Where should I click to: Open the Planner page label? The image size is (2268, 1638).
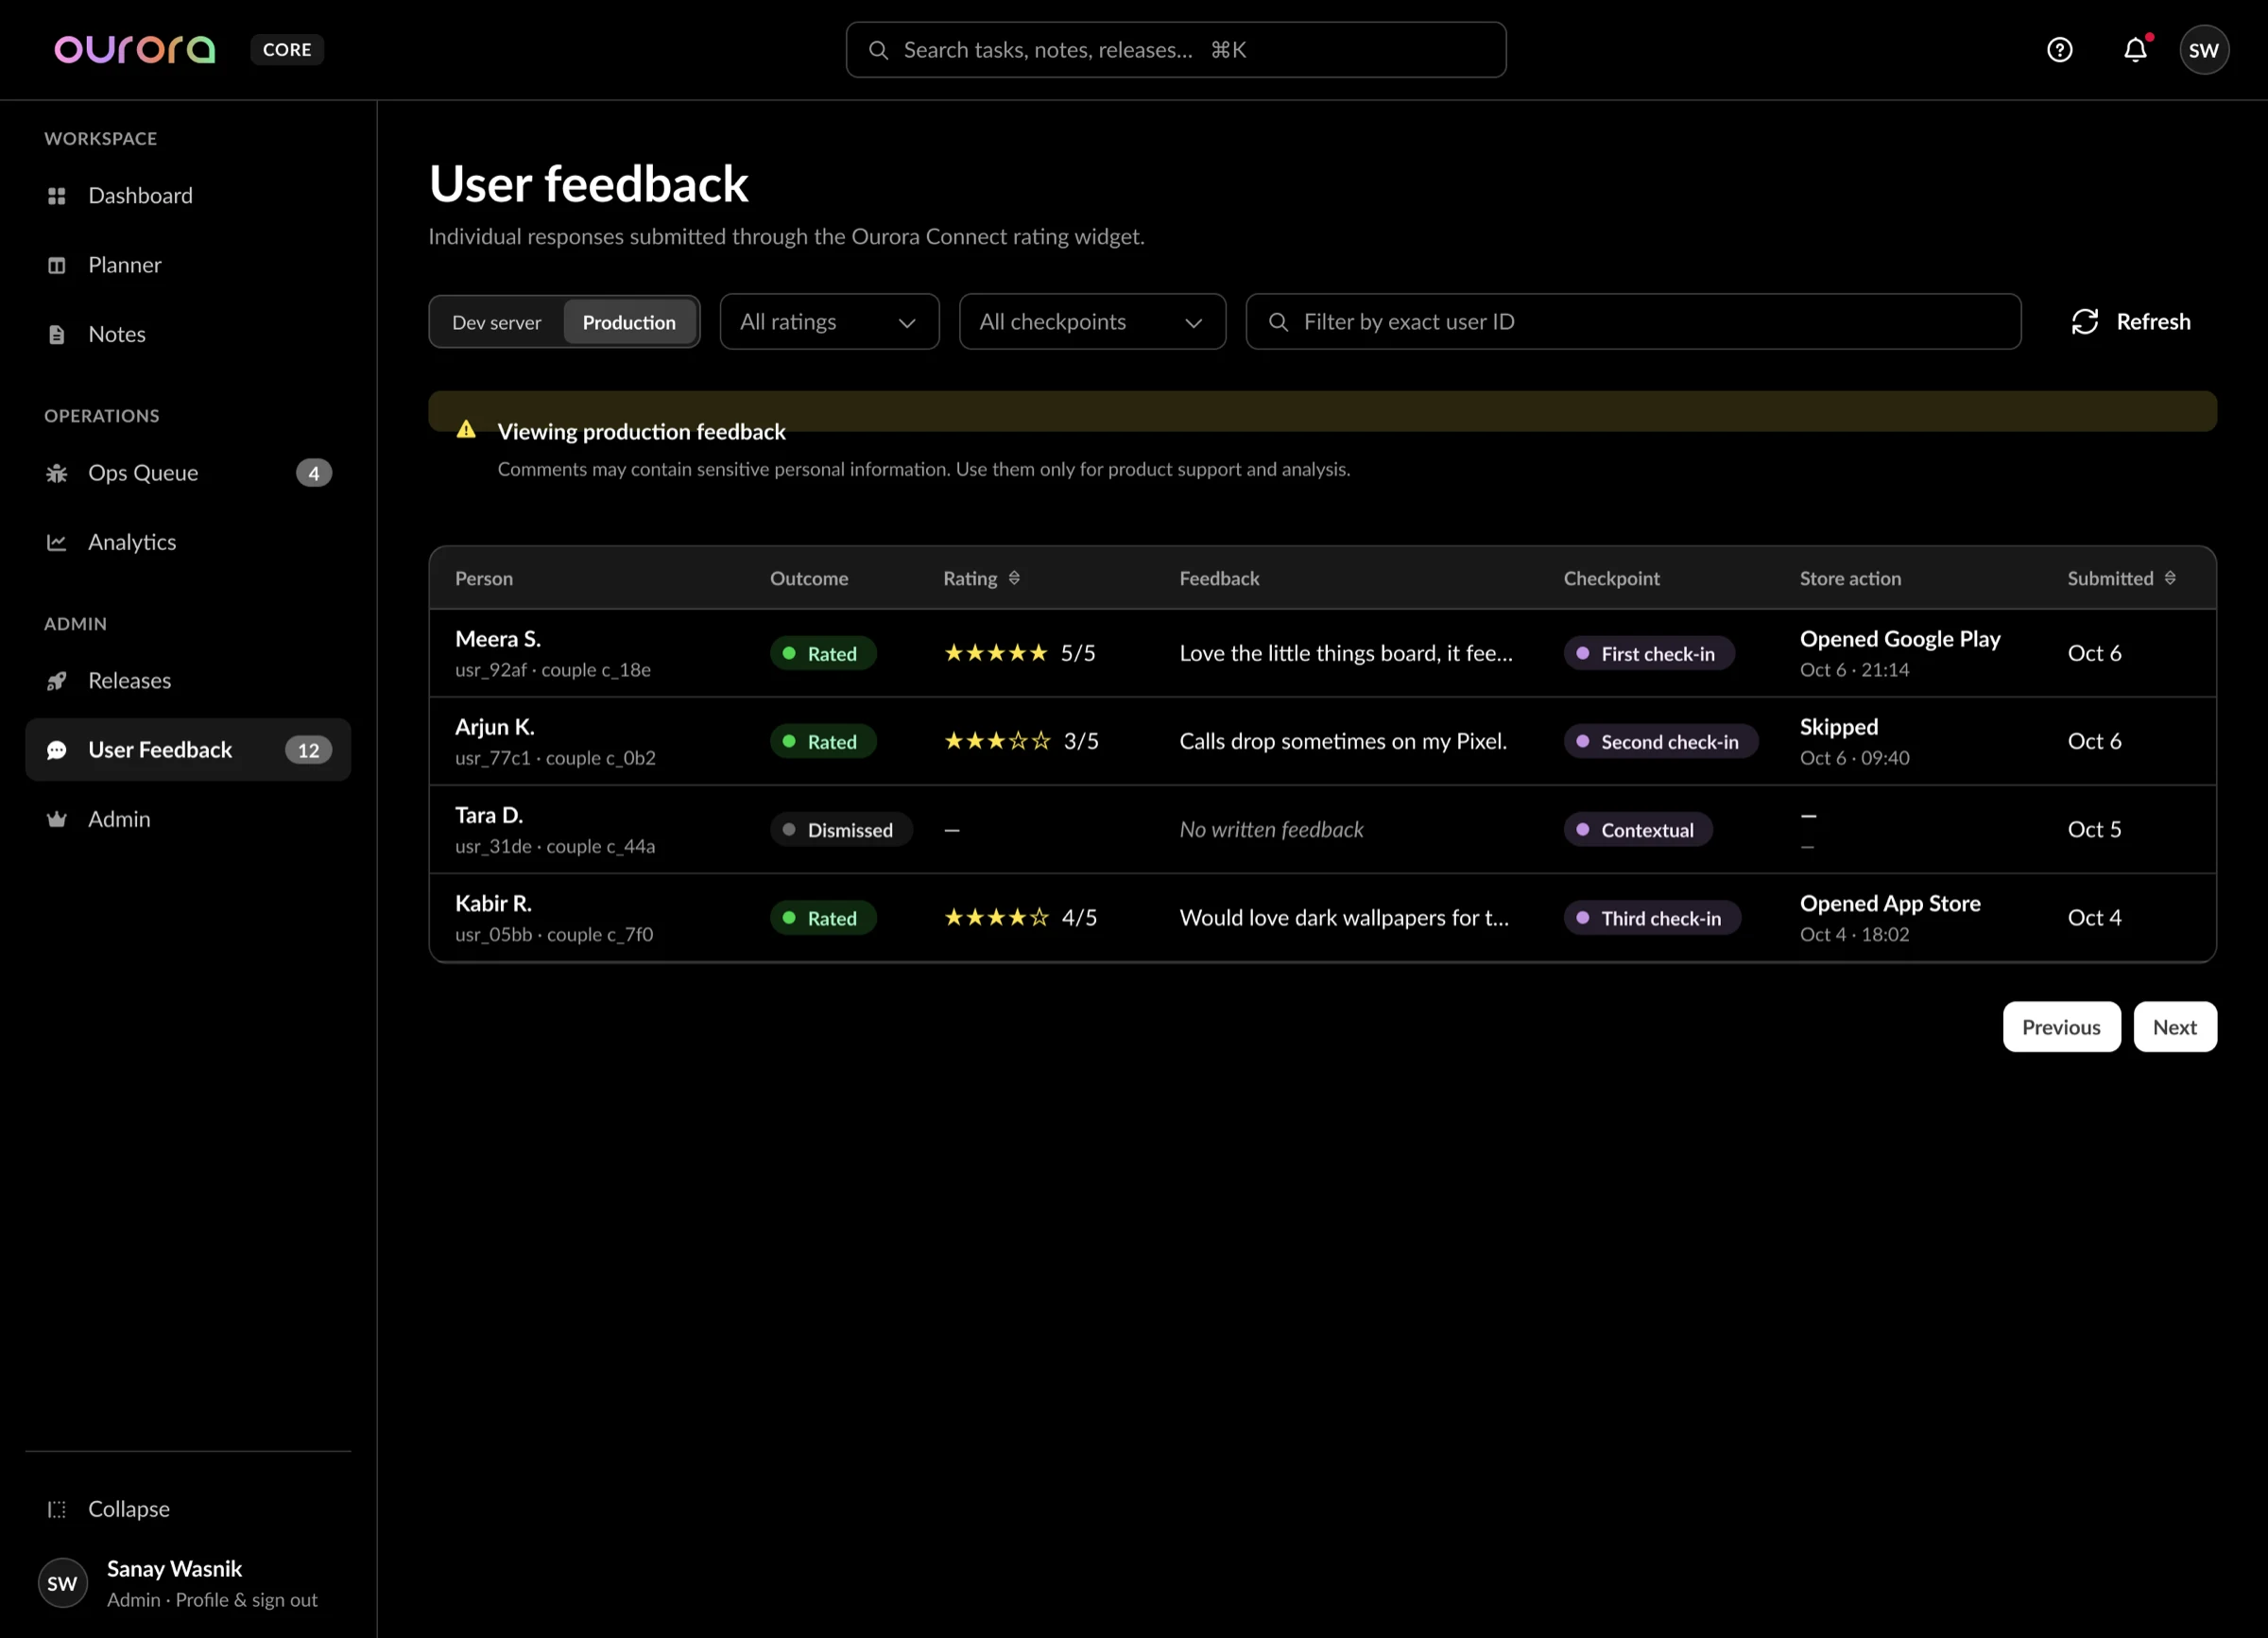click(125, 265)
